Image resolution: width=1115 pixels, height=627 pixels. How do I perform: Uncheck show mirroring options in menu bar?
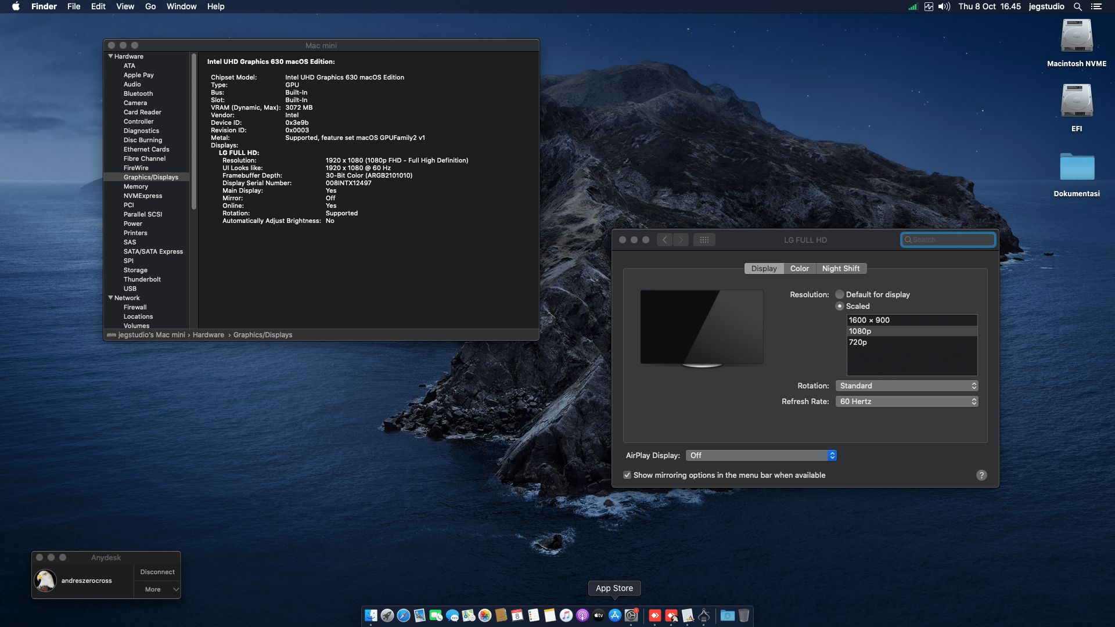pos(627,475)
